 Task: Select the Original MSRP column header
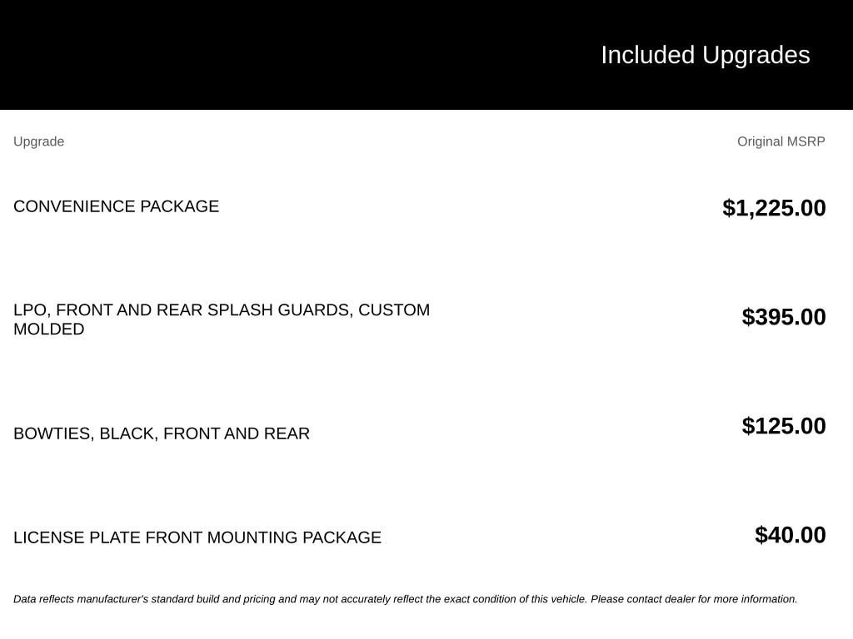point(781,141)
